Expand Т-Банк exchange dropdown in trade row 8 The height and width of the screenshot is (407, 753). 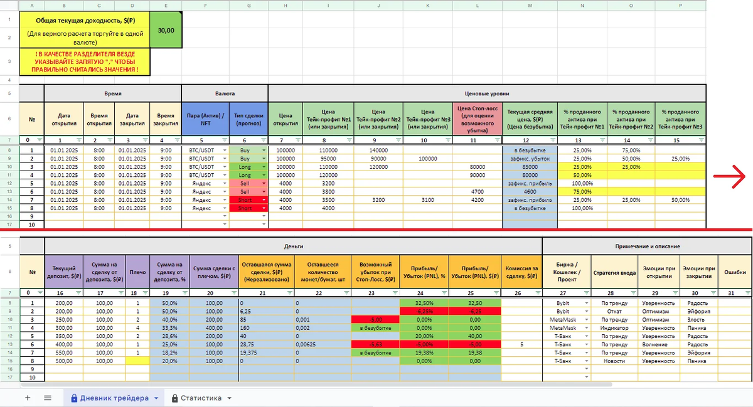586,361
